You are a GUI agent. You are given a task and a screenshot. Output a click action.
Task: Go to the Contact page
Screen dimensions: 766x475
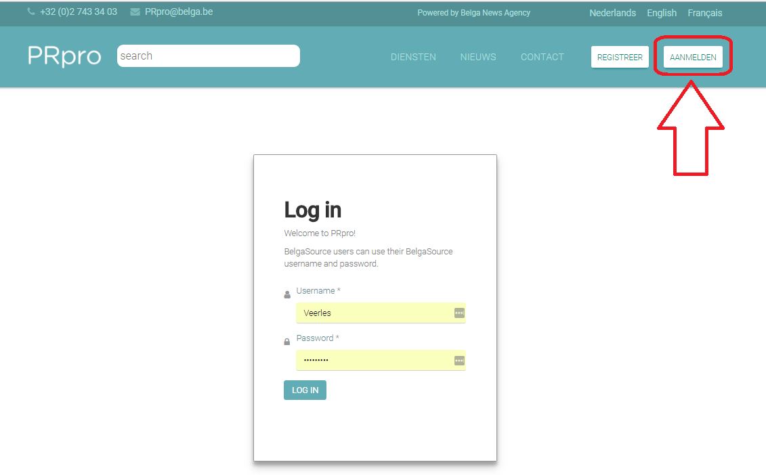542,58
